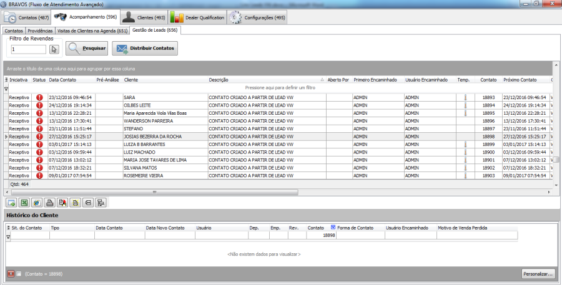562x285 pixels.
Task: Open the Contatos (487) main tab
Action: coord(26,17)
